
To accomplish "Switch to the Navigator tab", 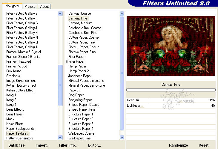I will (x=12, y=6).
